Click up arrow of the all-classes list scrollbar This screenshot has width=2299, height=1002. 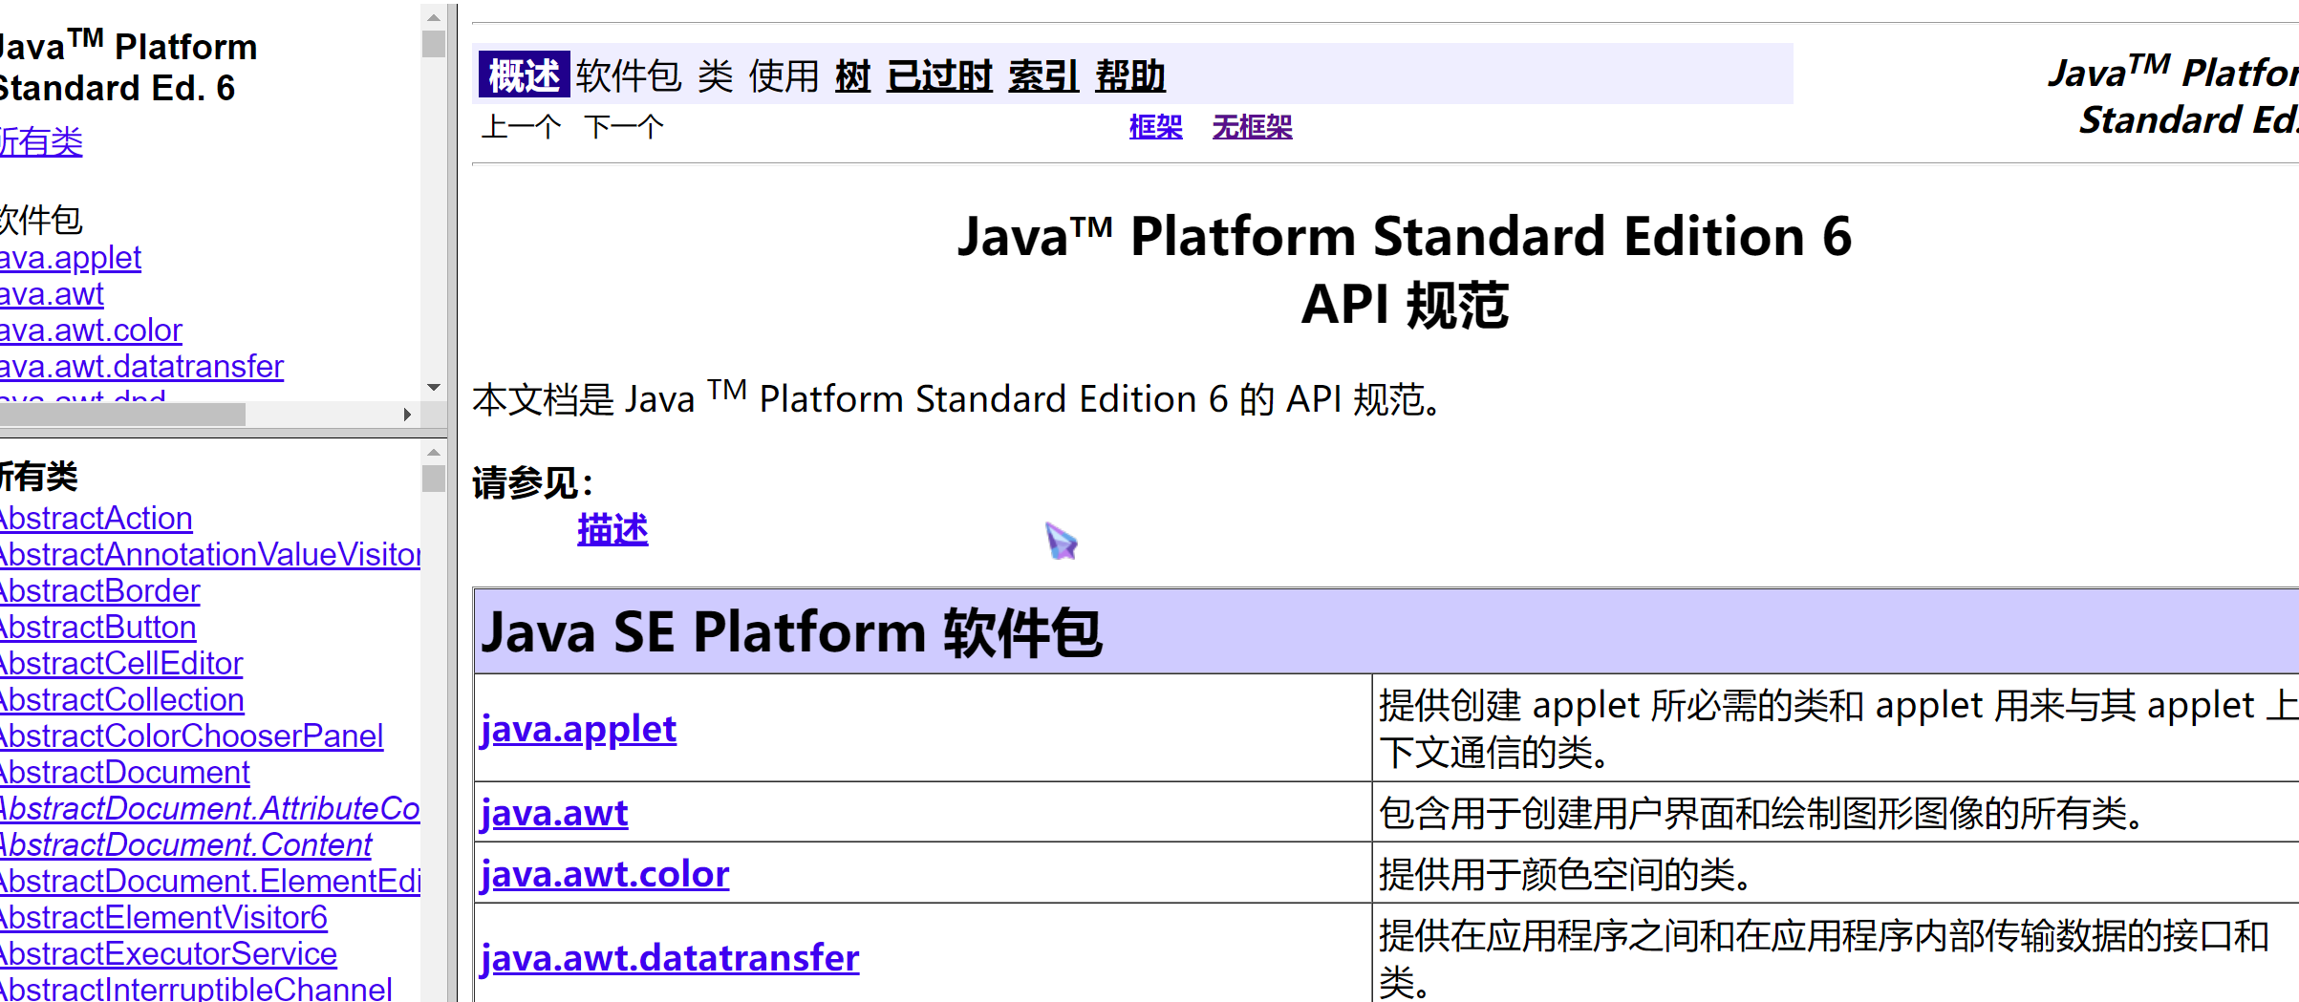434,453
